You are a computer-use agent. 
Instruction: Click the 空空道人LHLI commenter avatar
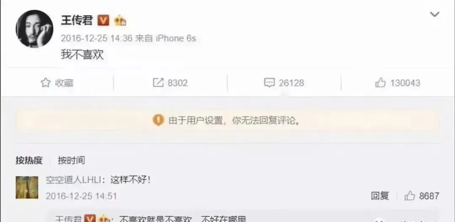point(27,187)
